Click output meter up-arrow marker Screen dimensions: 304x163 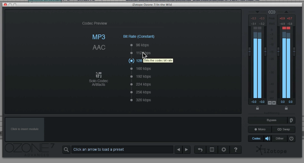pyautogui.click(x=286, y=12)
